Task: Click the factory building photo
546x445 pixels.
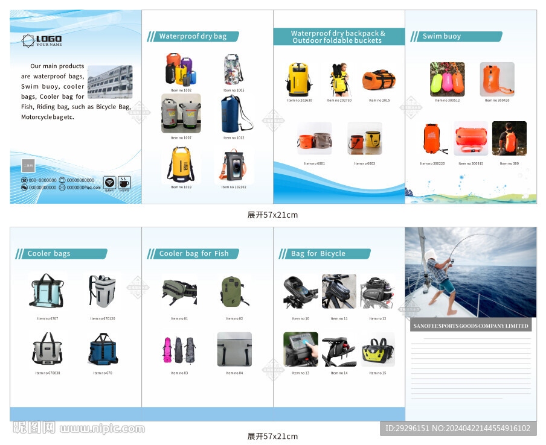Action: [x=110, y=82]
